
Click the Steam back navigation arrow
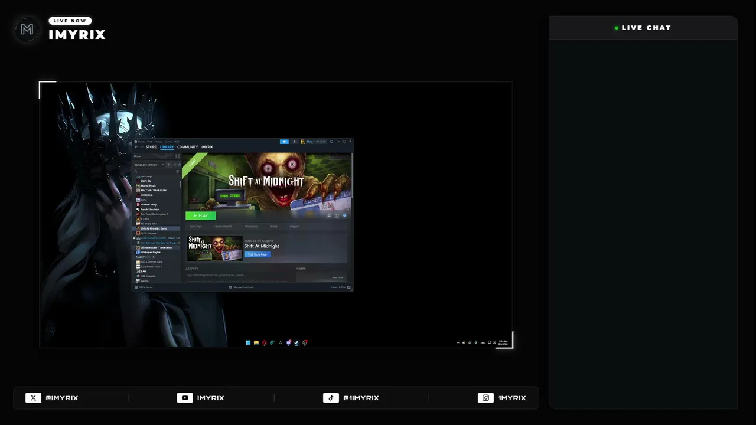(x=136, y=147)
